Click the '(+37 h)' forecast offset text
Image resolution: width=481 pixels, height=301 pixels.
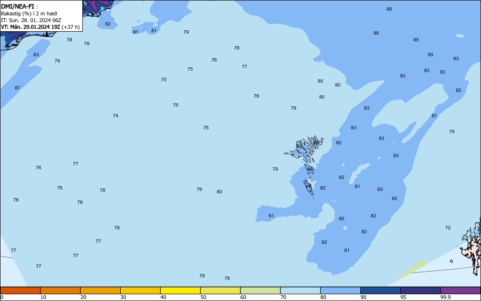coord(71,27)
